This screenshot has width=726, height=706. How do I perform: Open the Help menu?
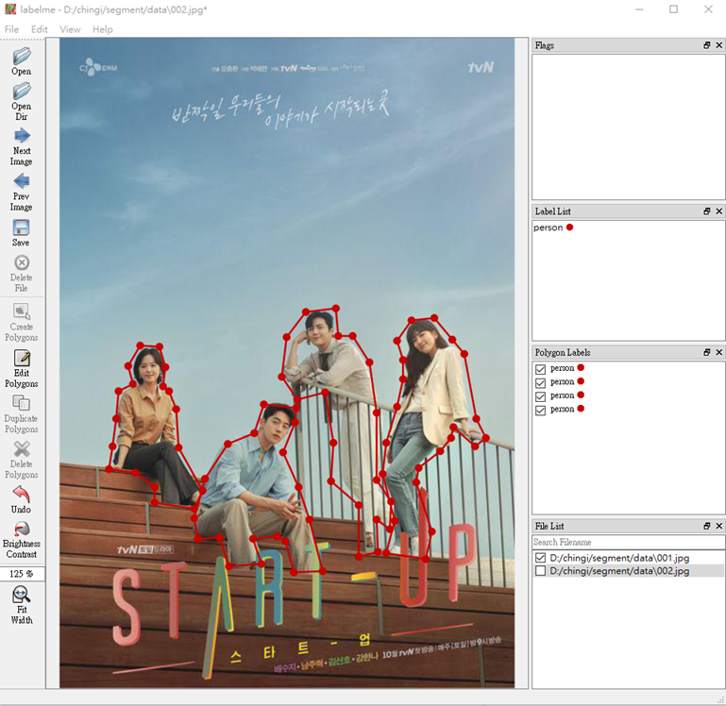(x=102, y=29)
